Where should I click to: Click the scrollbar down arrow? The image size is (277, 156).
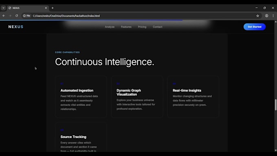276,150
